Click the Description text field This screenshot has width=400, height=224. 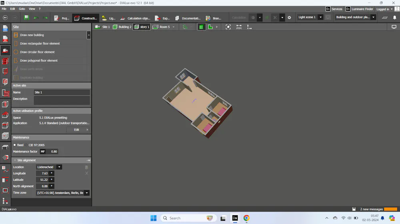click(x=62, y=100)
